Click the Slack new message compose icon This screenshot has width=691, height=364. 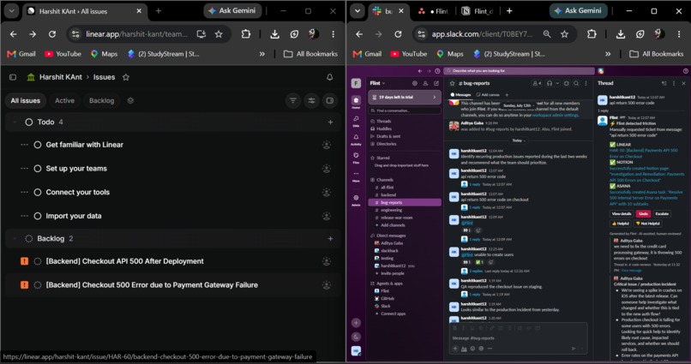coord(436,83)
